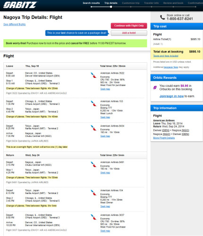Click the phone icon beside 1-800-637-8241
The image size is (203, 236).
(x=162, y=17)
